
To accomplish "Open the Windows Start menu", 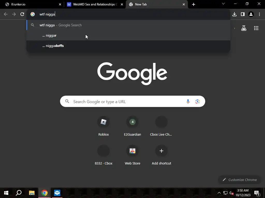I will 6,193.
